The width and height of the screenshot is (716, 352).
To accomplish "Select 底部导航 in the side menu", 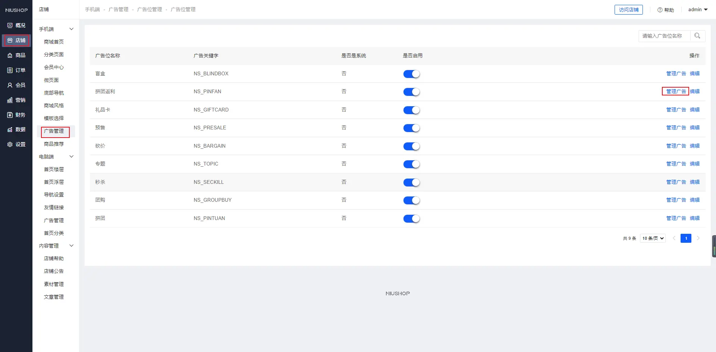I will 54,93.
